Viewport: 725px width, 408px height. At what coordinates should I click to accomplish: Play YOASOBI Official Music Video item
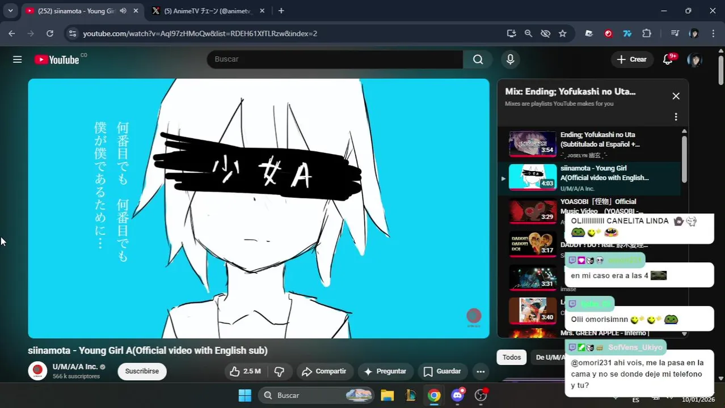click(x=589, y=211)
